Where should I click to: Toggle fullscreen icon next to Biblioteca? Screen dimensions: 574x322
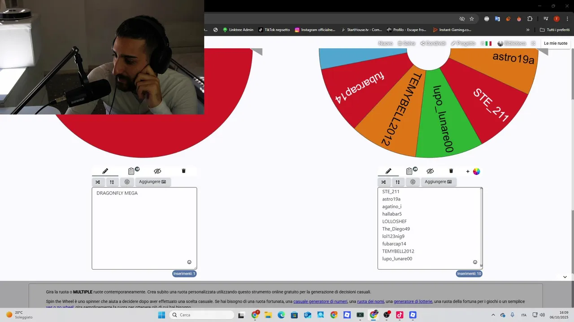(x=533, y=43)
